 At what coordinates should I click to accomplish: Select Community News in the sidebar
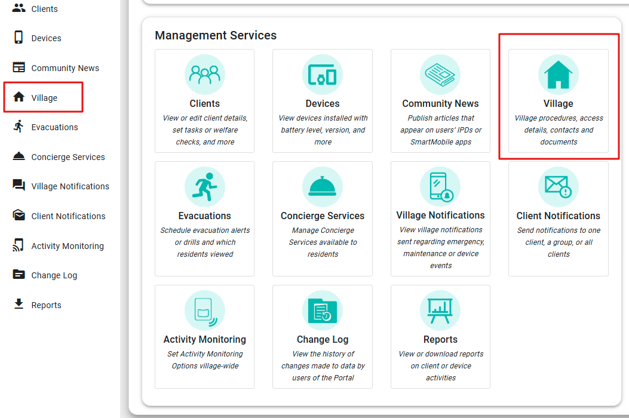point(65,68)
